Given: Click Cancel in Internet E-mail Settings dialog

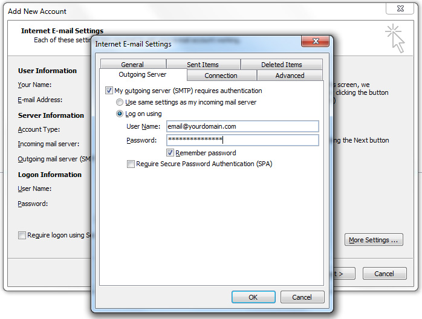Looking at the screenshot, I should (302, 297).
